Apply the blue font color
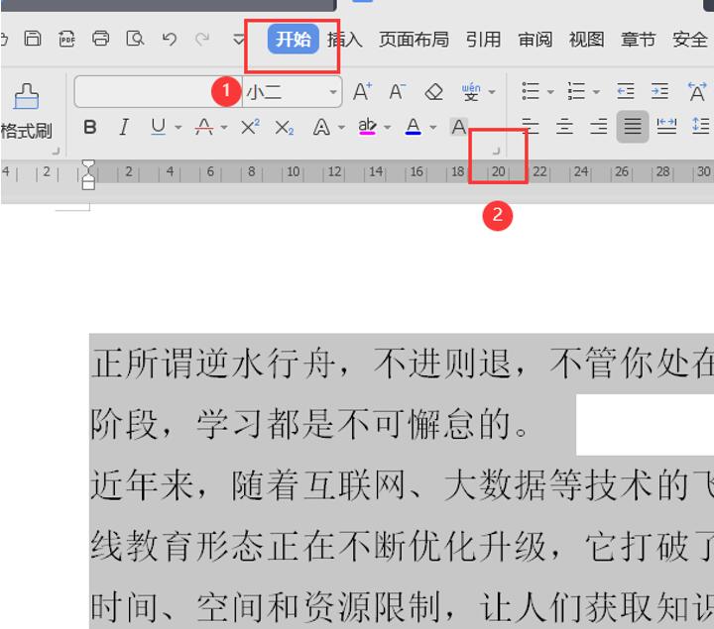The image size is (714, 629). click(x=413, y=127)
